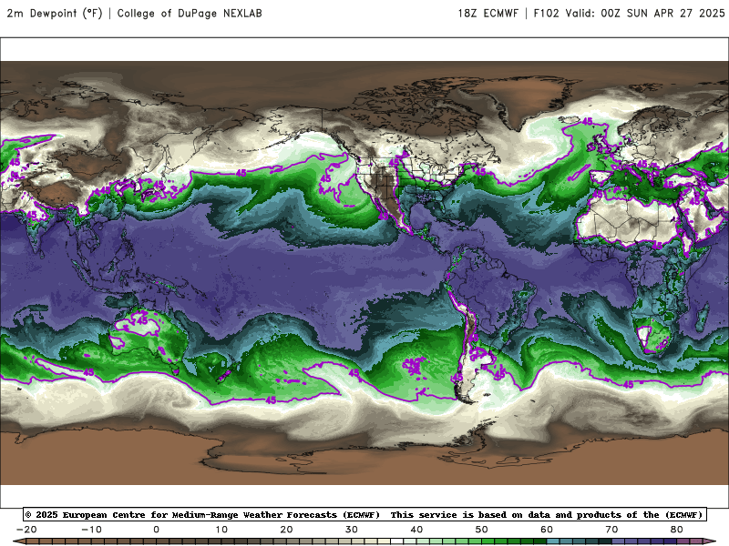Click the purple swatch under the 70 label
729x546 pixels.
tap(619, 542)
